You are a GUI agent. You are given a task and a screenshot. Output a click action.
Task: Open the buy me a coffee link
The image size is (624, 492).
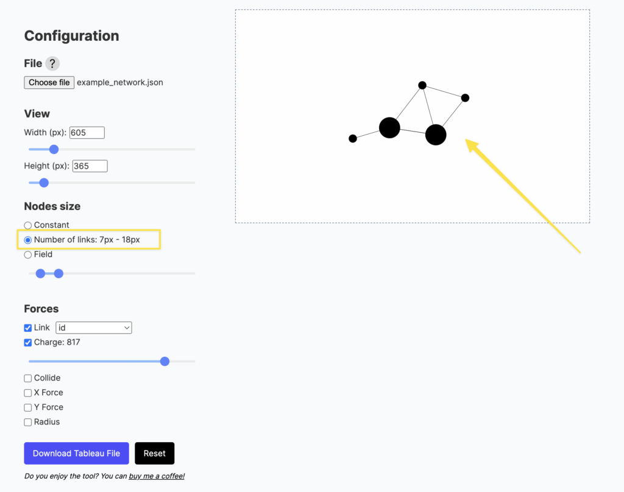[157, 476]
